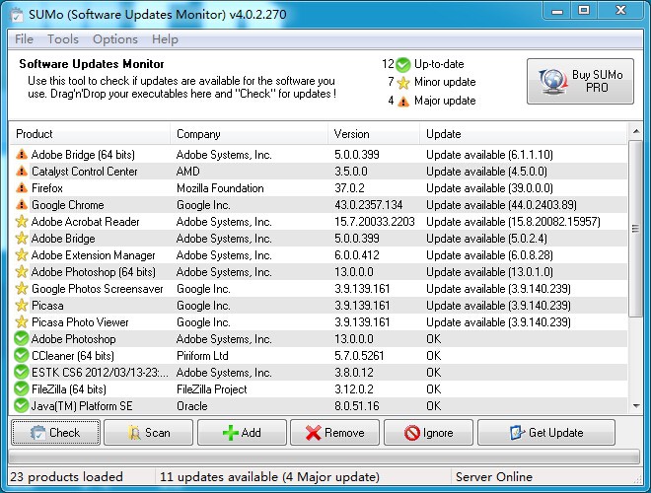Click the warning icon next to Google Chrome
651x493 pixels.
click(x=21, y=204)
